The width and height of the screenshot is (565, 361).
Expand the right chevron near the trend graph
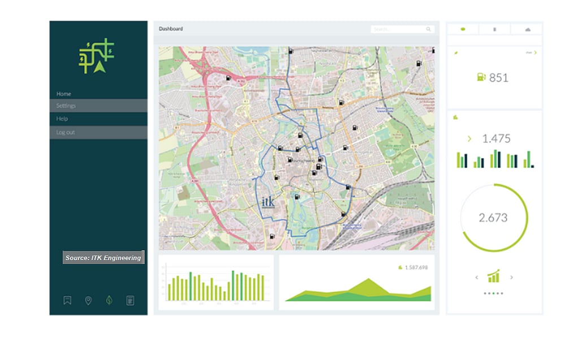(512, 278)
